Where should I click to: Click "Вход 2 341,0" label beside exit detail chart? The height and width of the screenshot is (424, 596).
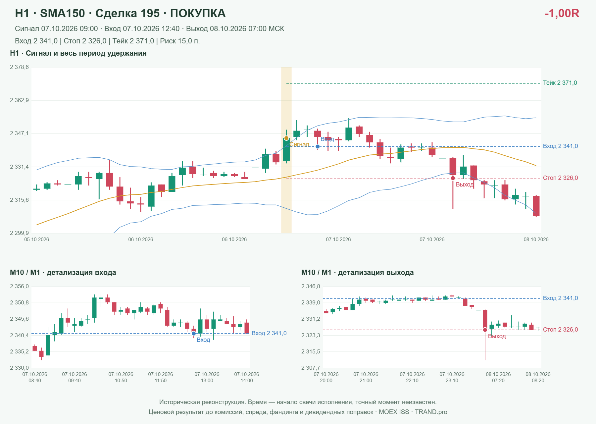click(x=561, y=298)
